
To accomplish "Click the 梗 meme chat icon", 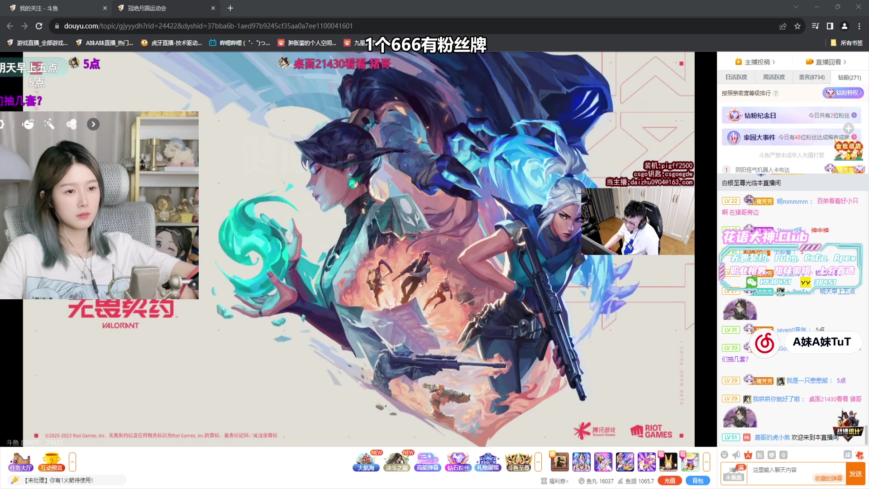I will [x=772, y=455].
